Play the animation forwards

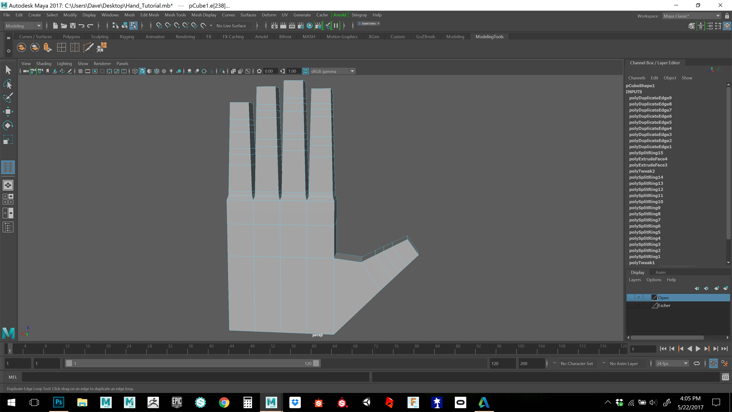(x=698, y=349)
